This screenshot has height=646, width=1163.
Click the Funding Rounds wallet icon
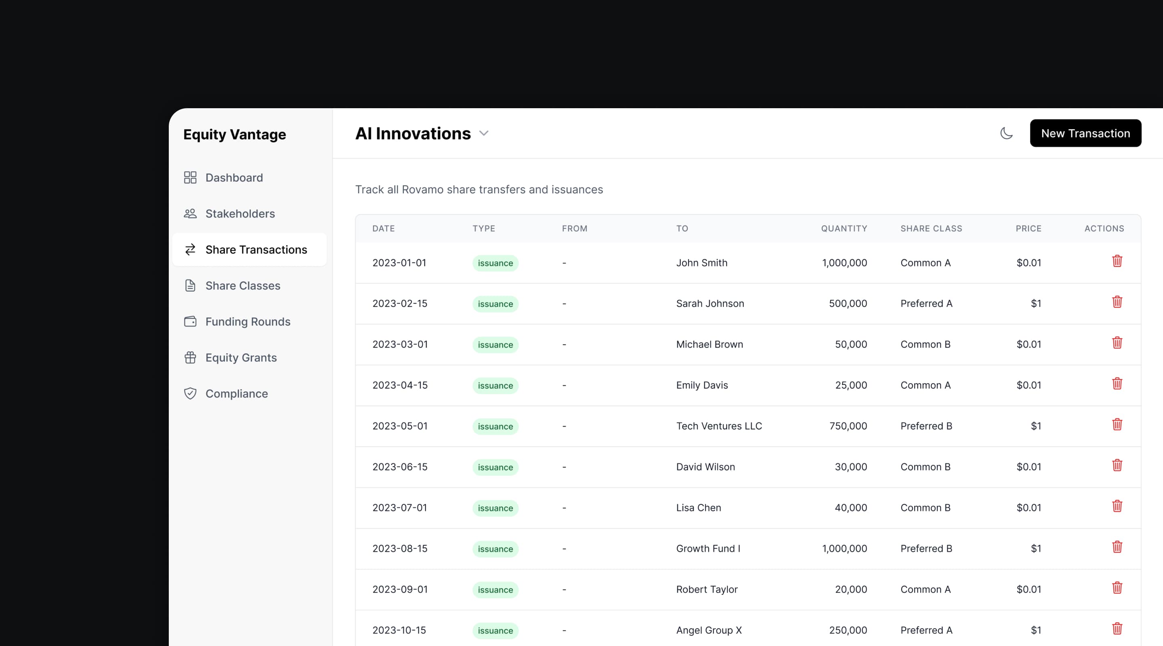190,321
